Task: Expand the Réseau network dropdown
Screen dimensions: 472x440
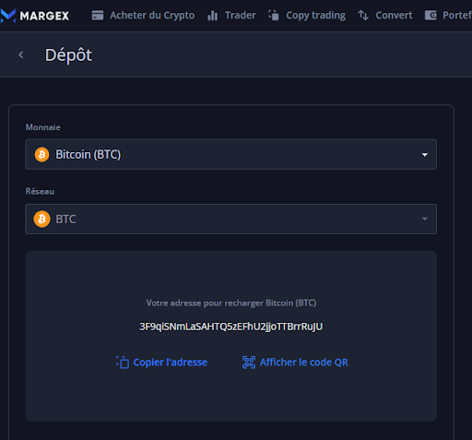Action: (230, 219)
